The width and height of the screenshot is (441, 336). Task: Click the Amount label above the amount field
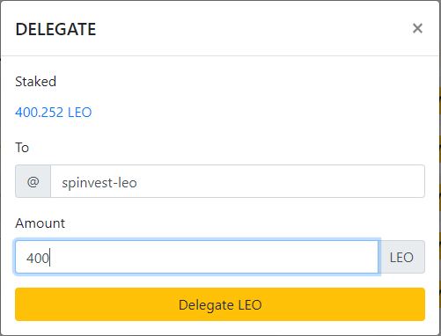click(x=40, y=223)
